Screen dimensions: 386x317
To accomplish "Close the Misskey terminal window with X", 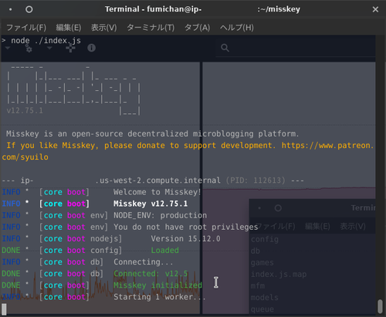I will point(375,9).
